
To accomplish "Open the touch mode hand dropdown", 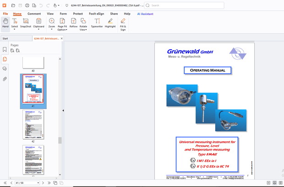I will 56,5.
